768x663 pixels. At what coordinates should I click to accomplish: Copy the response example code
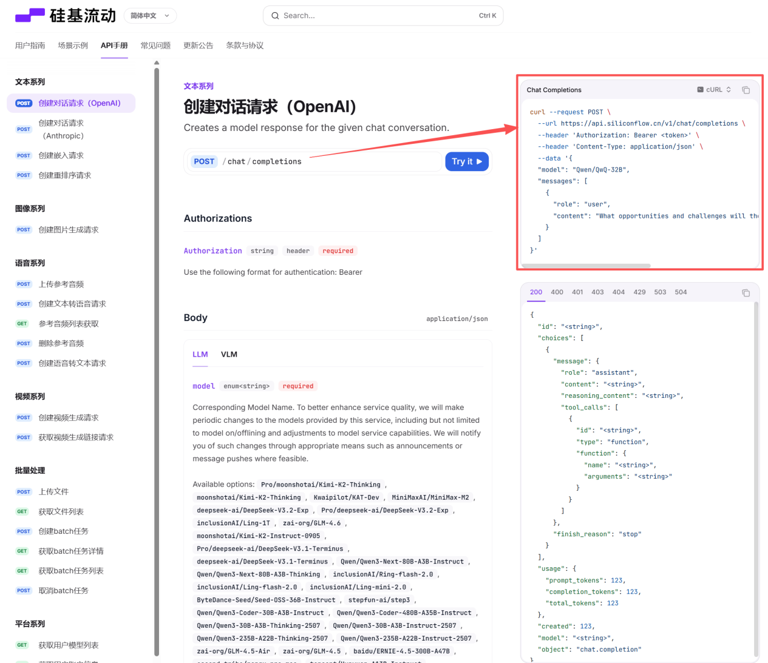pos(746,293)
